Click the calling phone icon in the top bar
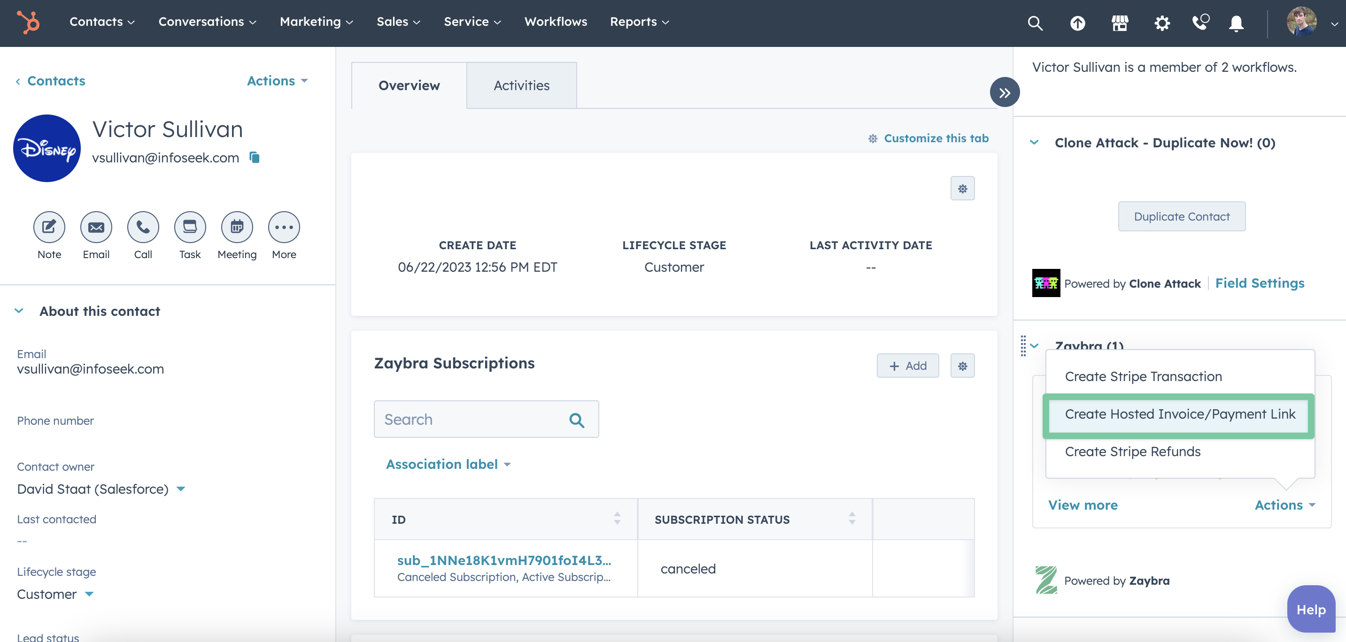The image size is (1346, 642). pos(1200,22)
